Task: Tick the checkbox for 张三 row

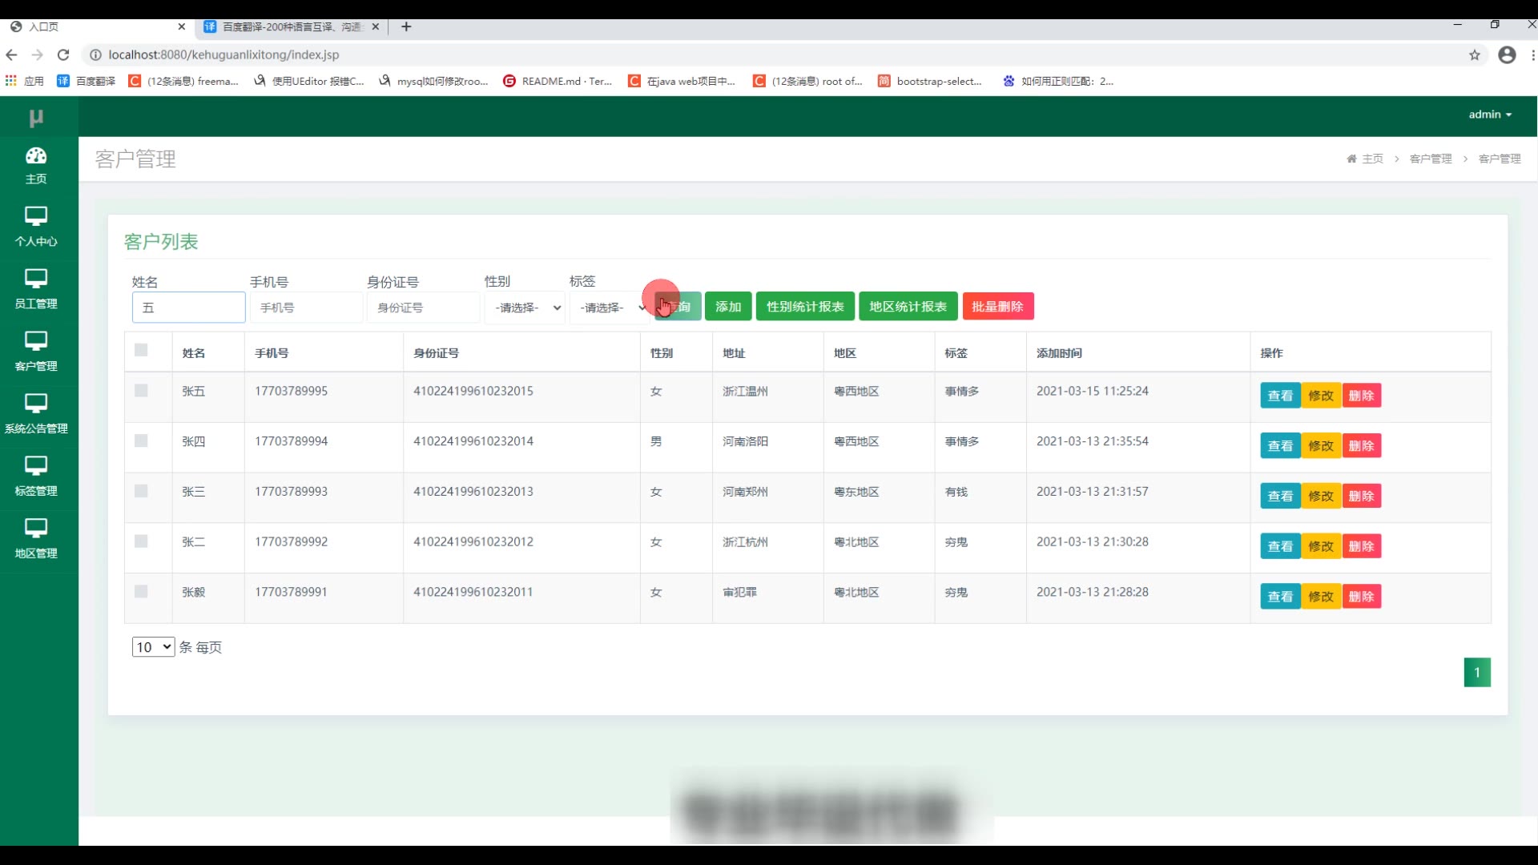Action: click(141, 491)
